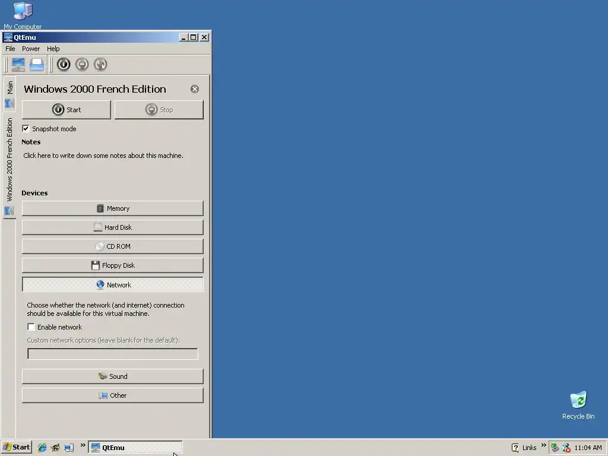Enable network checkbox
Viewport: 608px width, 456px height.
coord(31,327)
